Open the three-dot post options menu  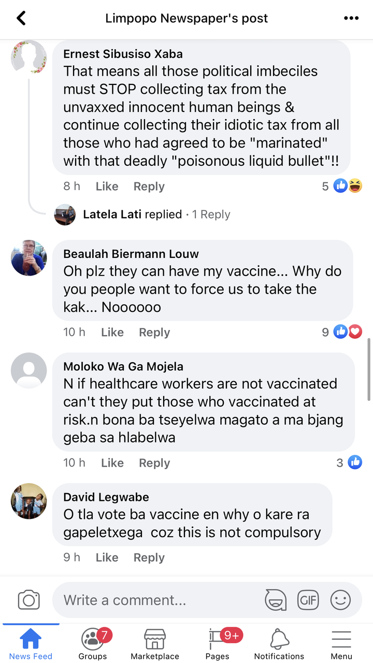point(351,19)
